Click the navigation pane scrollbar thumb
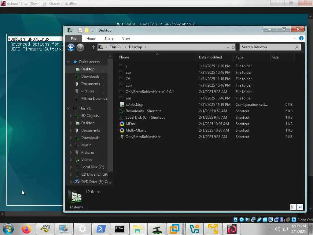The image size is (313, 235). (110, 115)
